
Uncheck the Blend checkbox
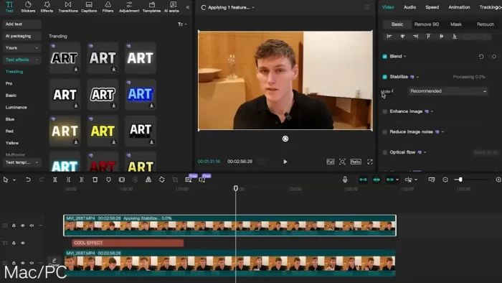[385, 57]
